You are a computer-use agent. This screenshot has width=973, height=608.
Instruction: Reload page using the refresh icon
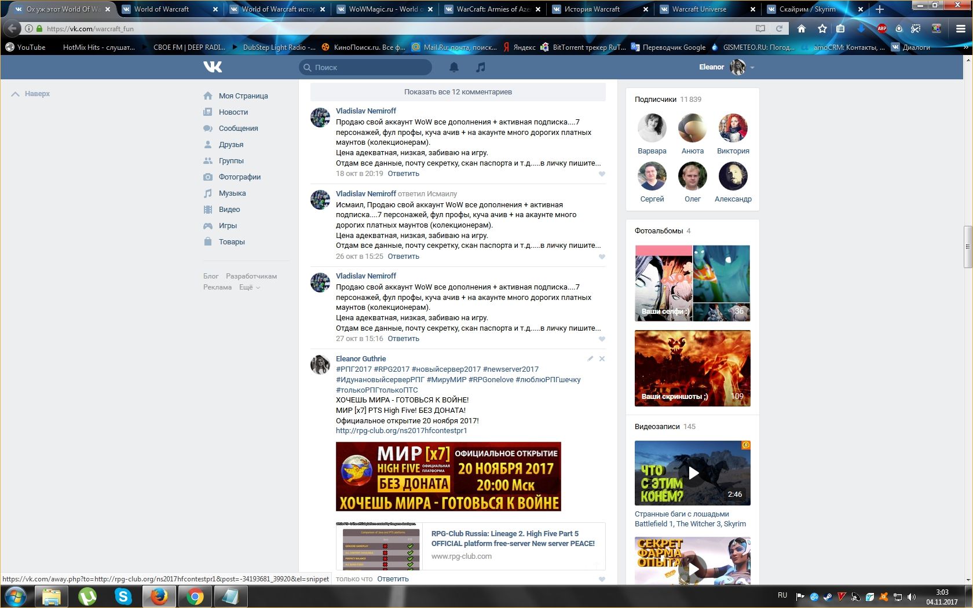pos(780,28)
